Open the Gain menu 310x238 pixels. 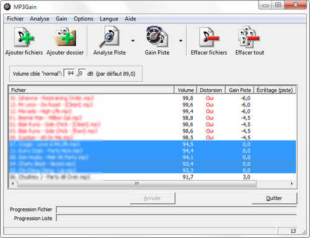click(x=61, y=19)
